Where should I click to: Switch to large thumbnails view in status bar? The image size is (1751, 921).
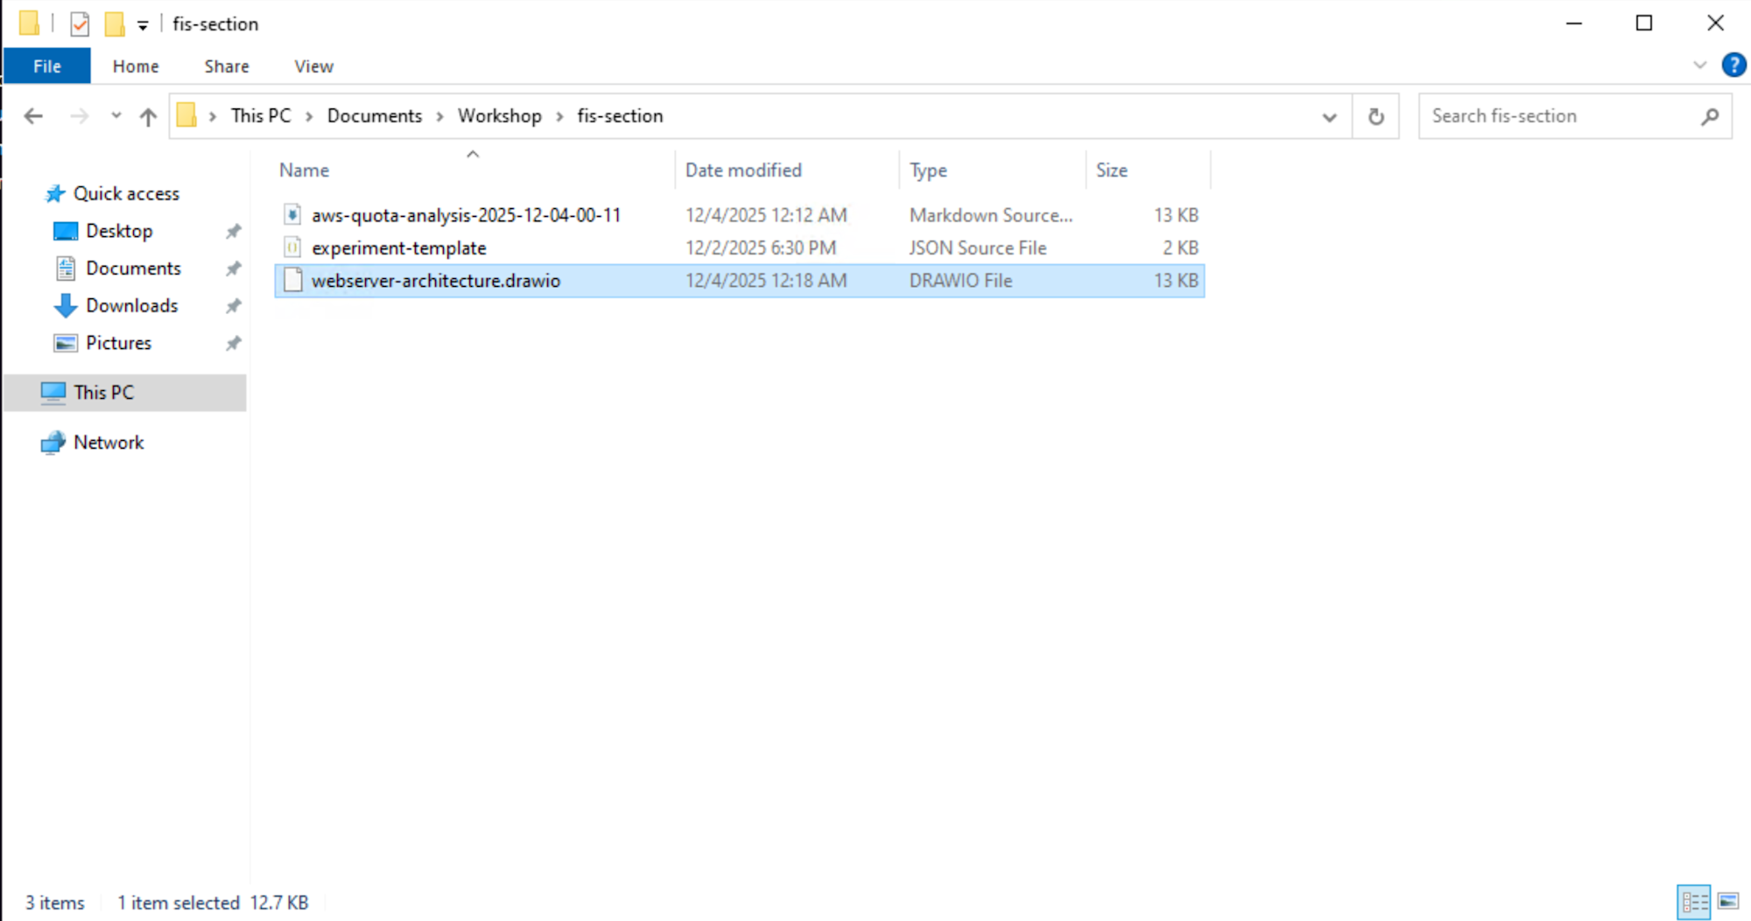(1726, 902)
